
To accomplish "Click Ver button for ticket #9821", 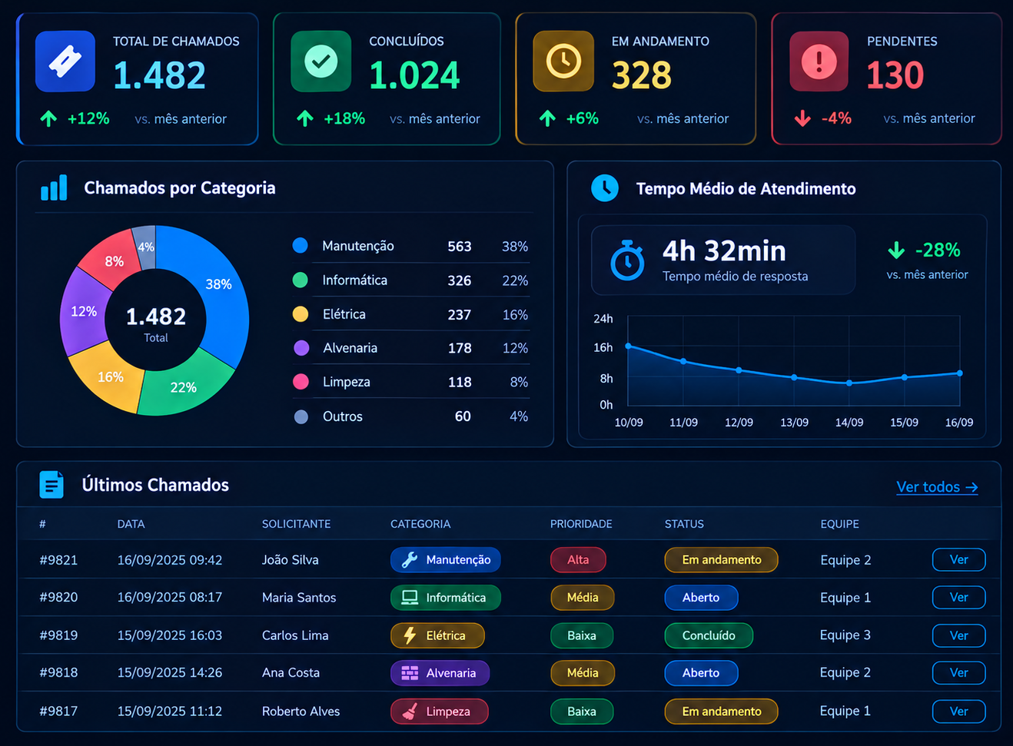I will (958, 559).
